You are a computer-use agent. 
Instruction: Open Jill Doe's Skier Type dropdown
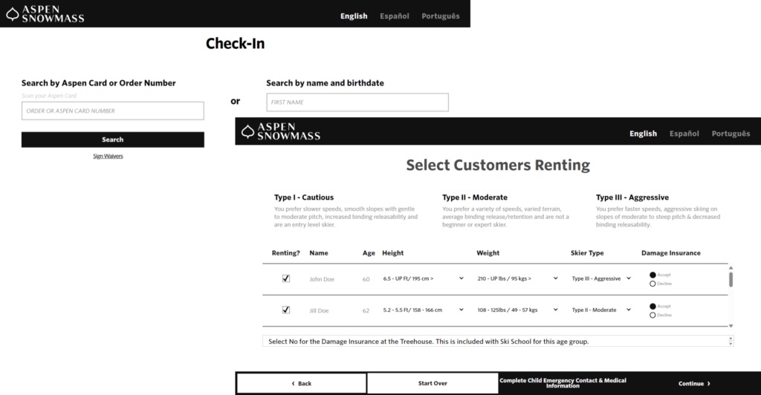click(601, 310)
